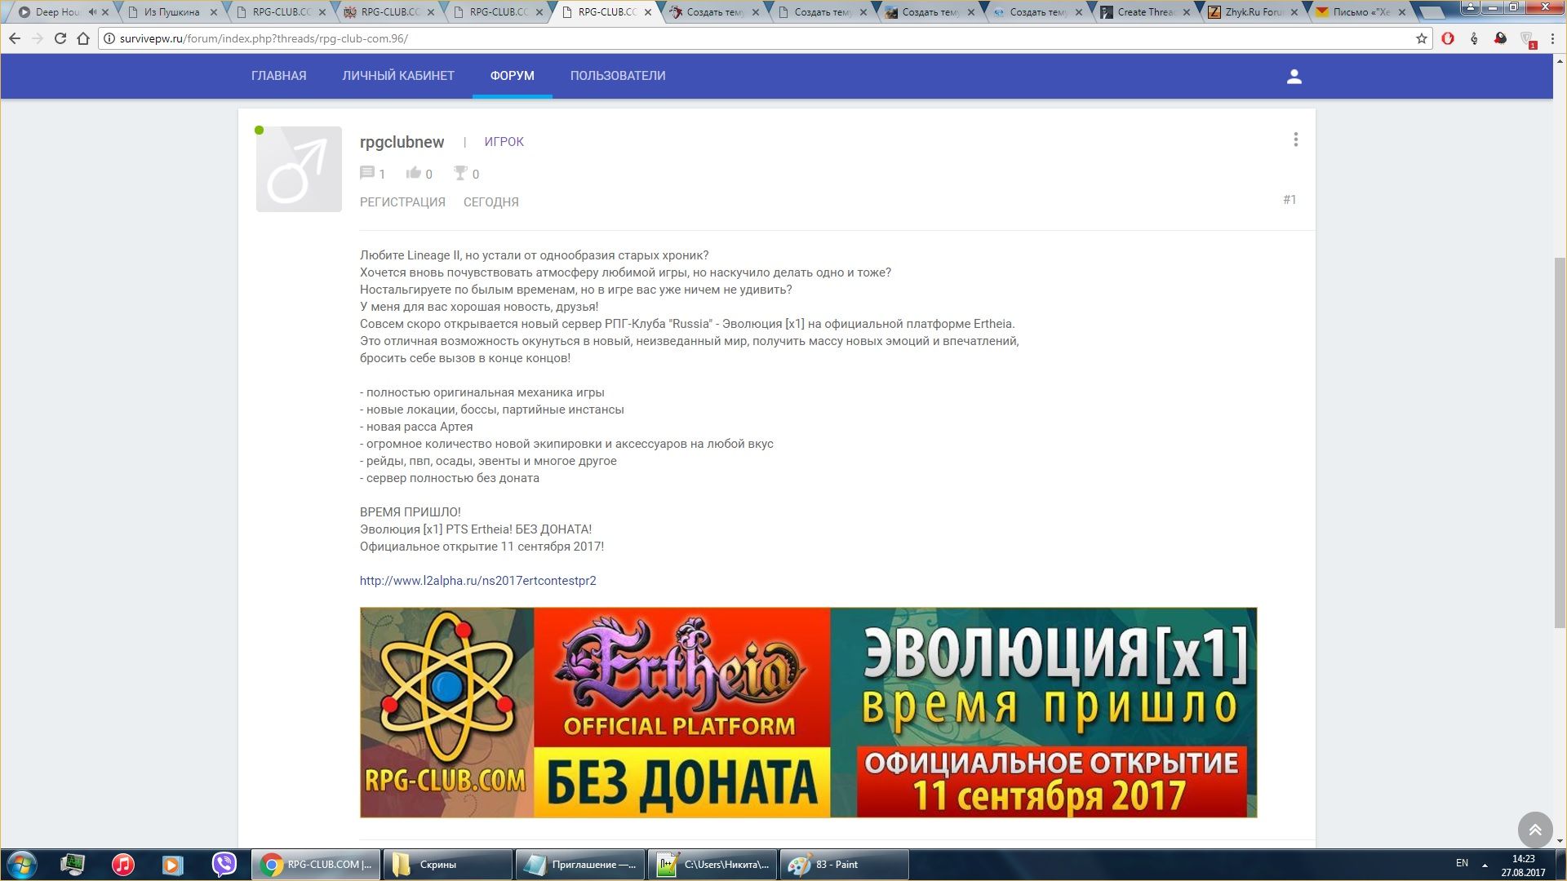Open the Chrome three-dot menu
The width and height of the screenshot is (1567, 881).
click(1552, 38)
